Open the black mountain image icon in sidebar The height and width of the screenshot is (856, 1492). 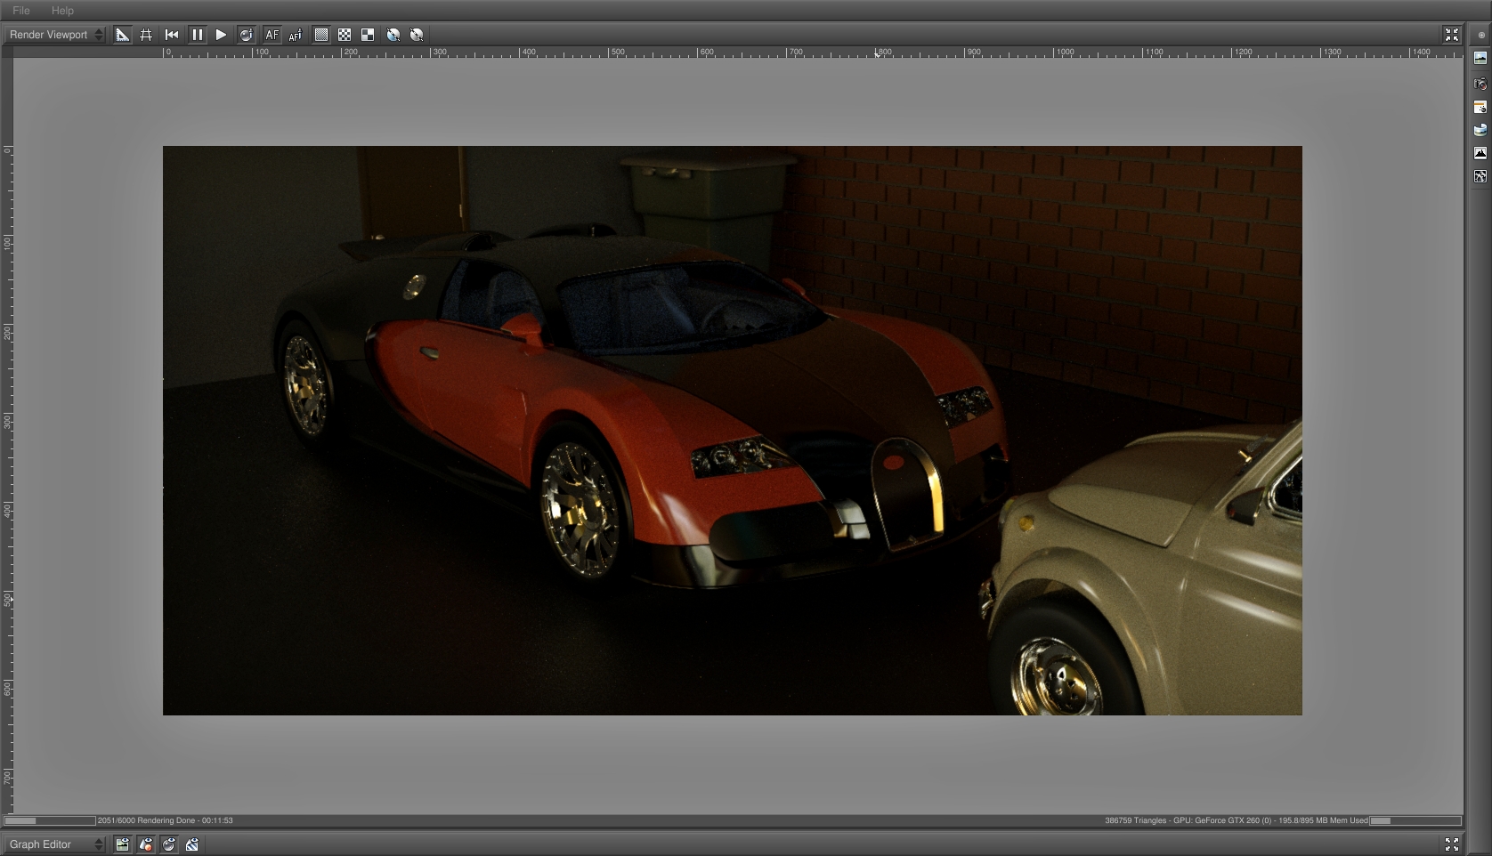[x=1480, y=153]
